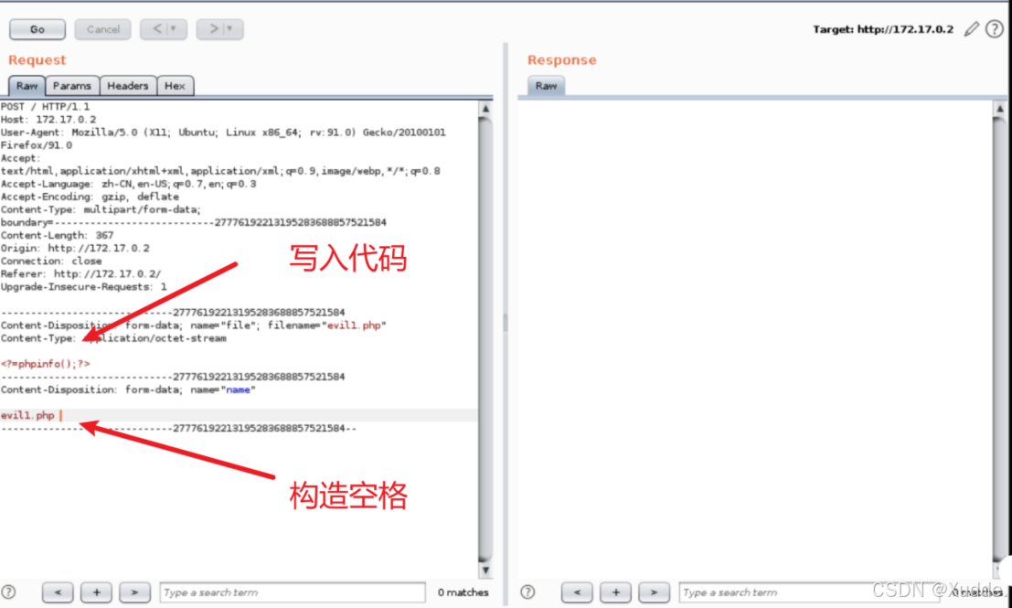Viewport: 1012px width, 608px height.
Task: Go back to previous request in history
Action: point(157,29)
